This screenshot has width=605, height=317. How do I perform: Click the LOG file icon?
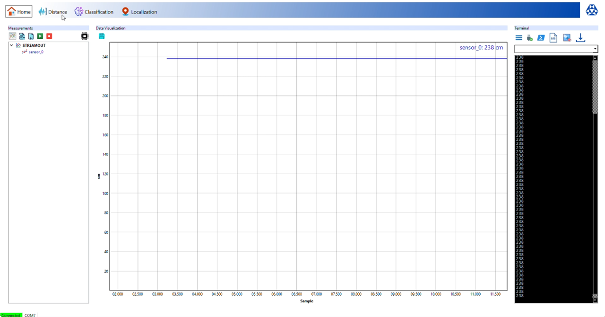click(553, 38)
